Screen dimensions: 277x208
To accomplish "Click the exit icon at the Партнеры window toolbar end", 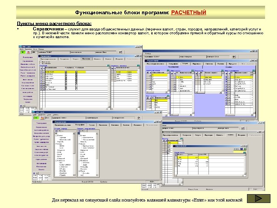I will click(120, 52).
